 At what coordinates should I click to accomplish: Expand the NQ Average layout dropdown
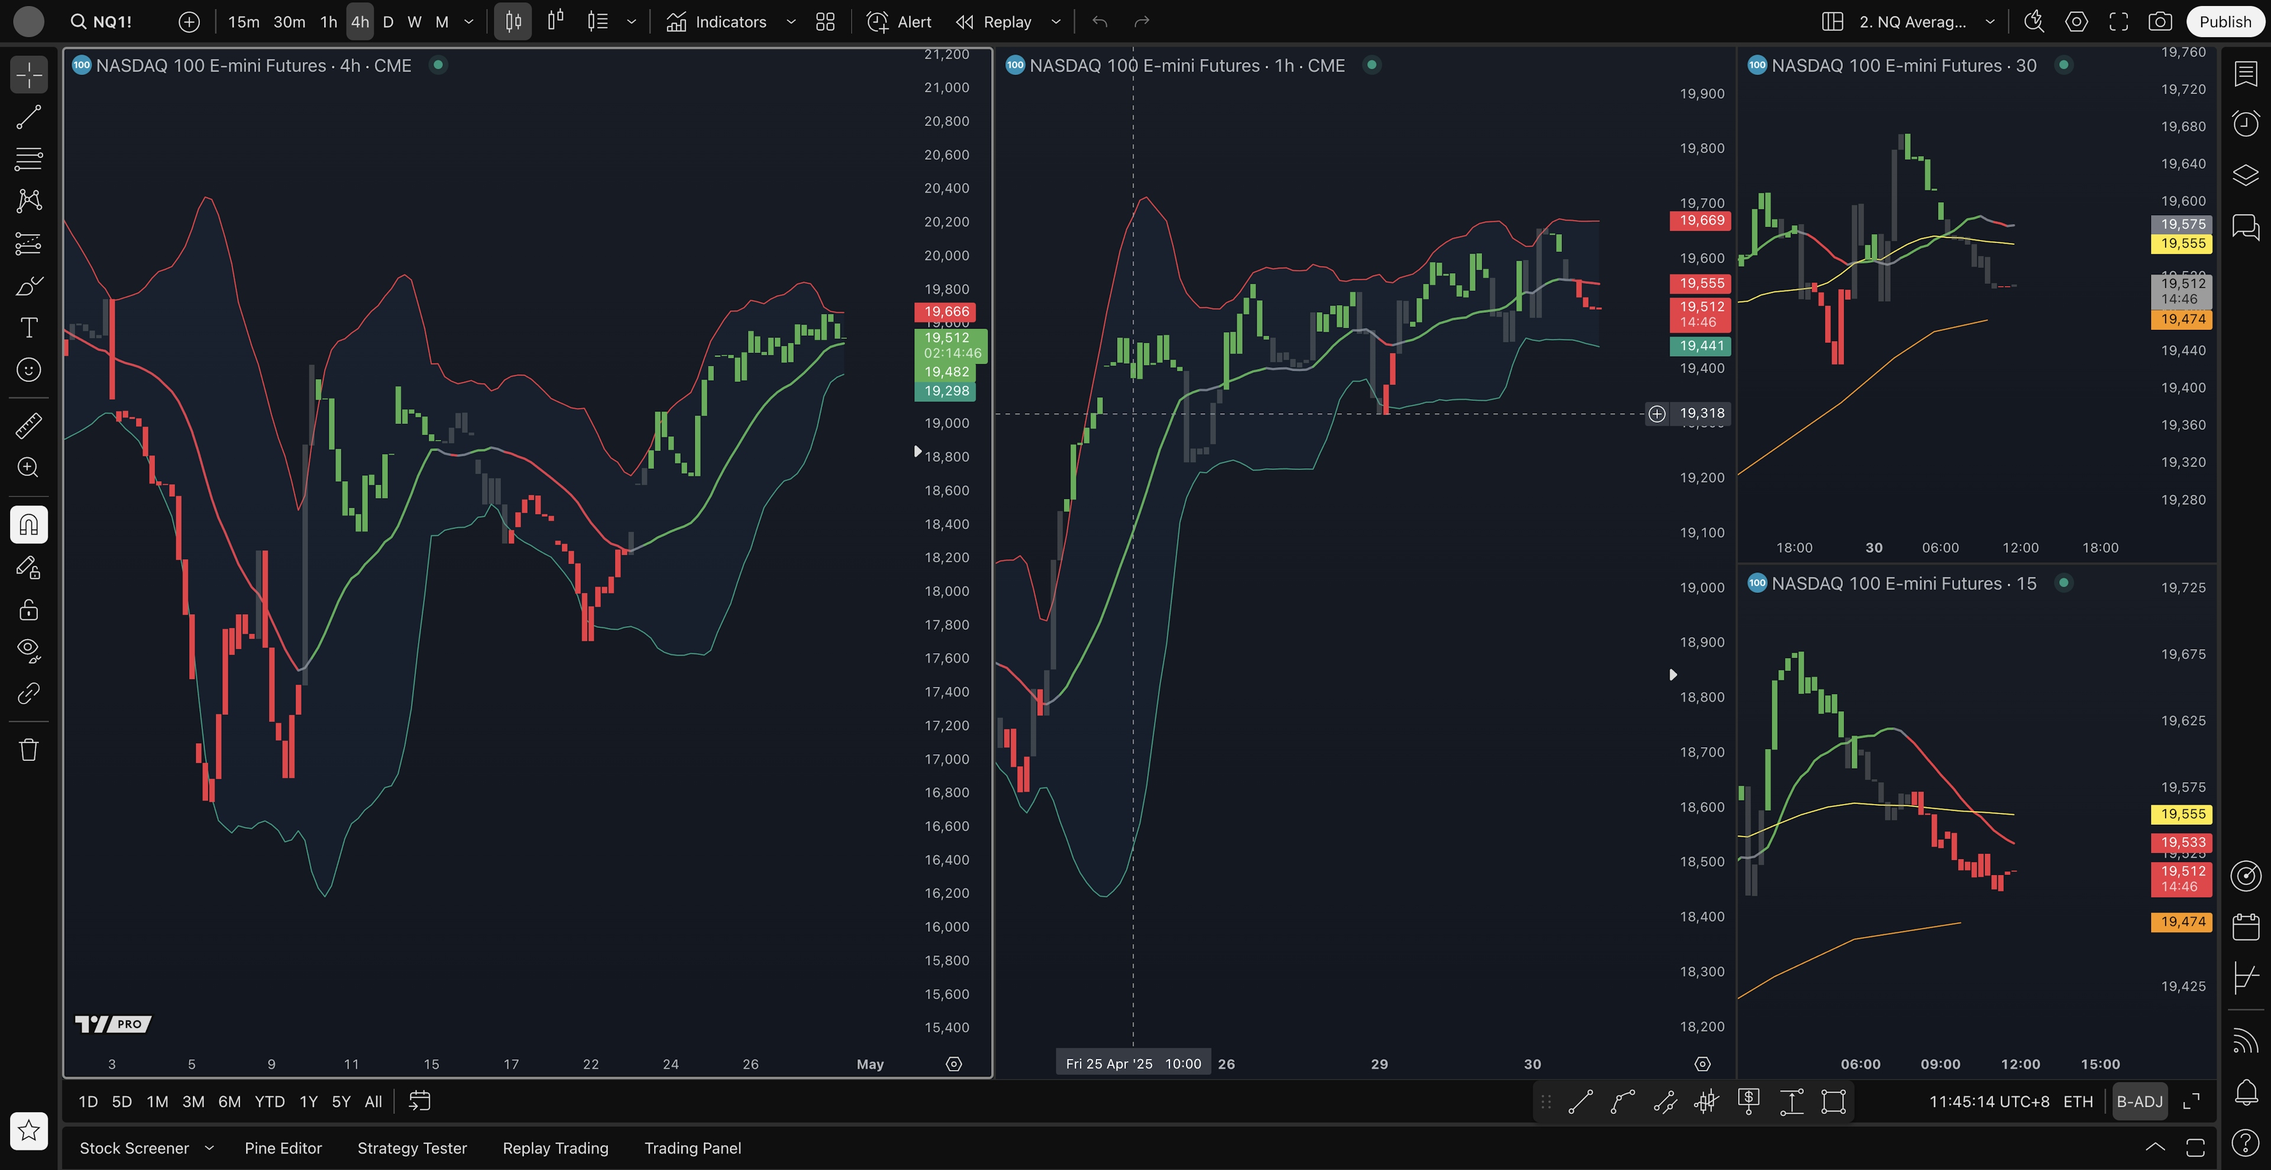click(1989, 22)
